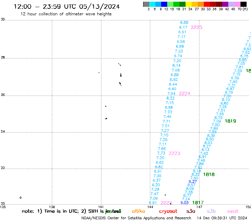Select the green time label 1819
The width and height of the screenshot is (251, 221).
(x=230, y=121)
